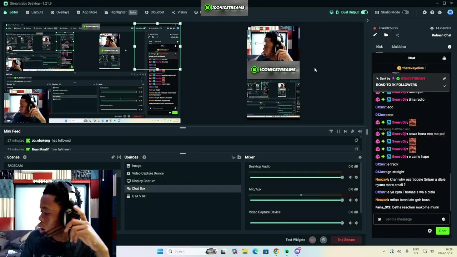Turn off the Dual Output toggle
The image size is (457, 257).
[364, 12]
